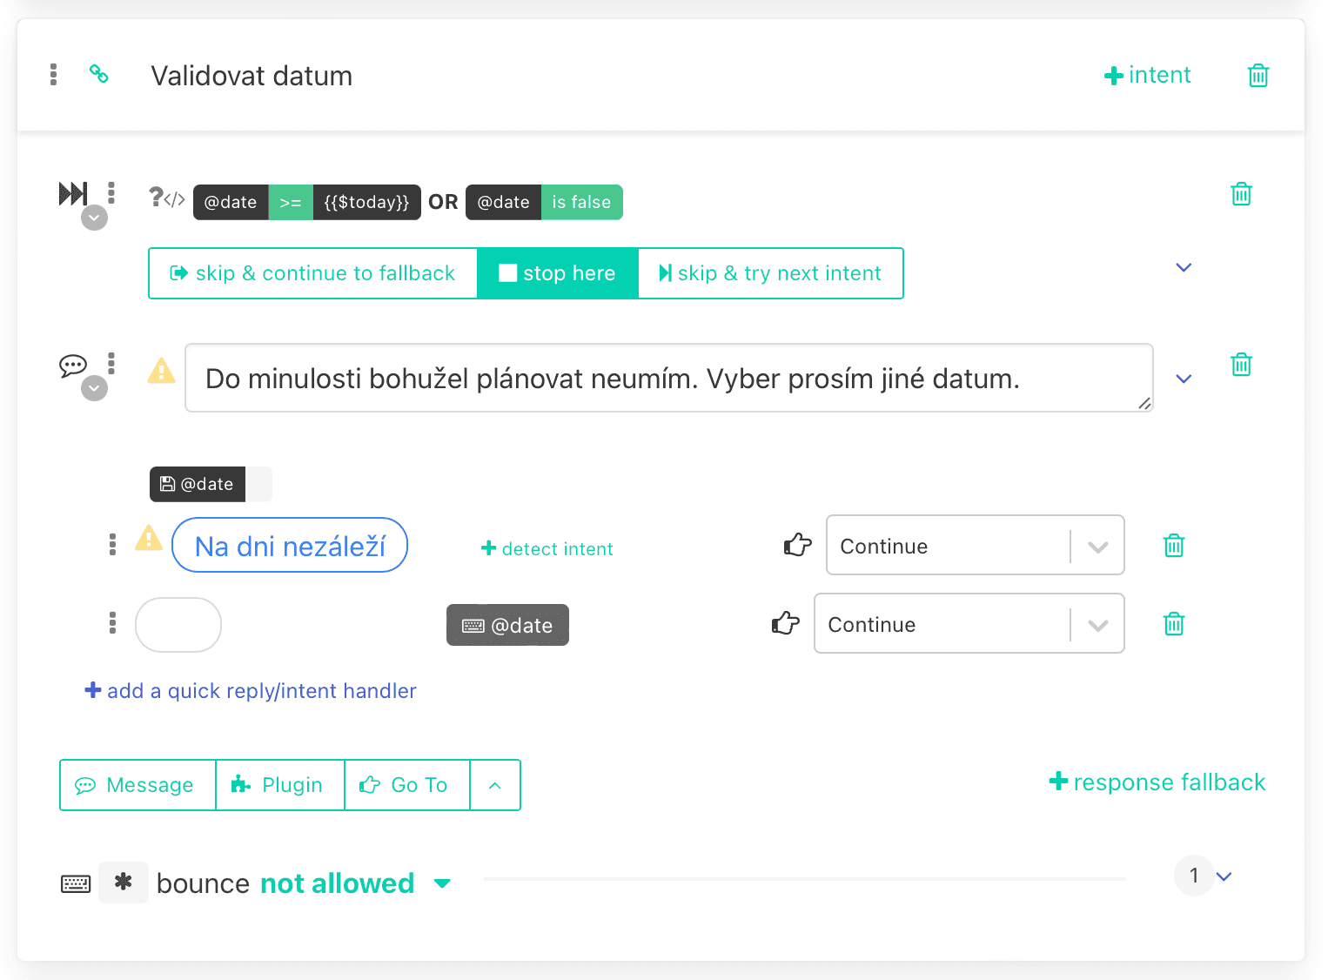Click pointing hand icon of @date handler row
The height and width of the screenshot is (980, 1328).
tap(785, 623)
